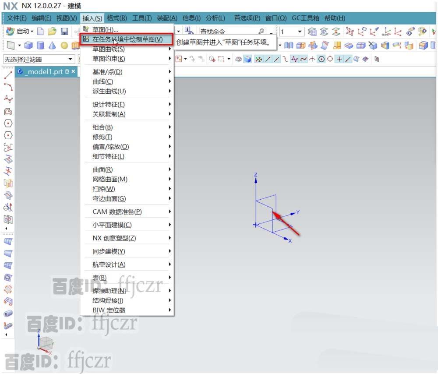The width and height of the screenshot is (438, 374).
Task: Activate the 查找命令 search field
Action: point(223,32)
